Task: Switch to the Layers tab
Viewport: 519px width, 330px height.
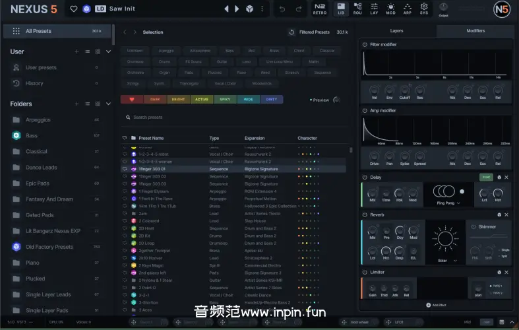Action: click(x=396, y=30)
